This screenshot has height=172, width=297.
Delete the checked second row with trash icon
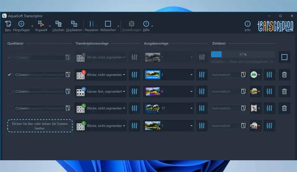[284, 75]
